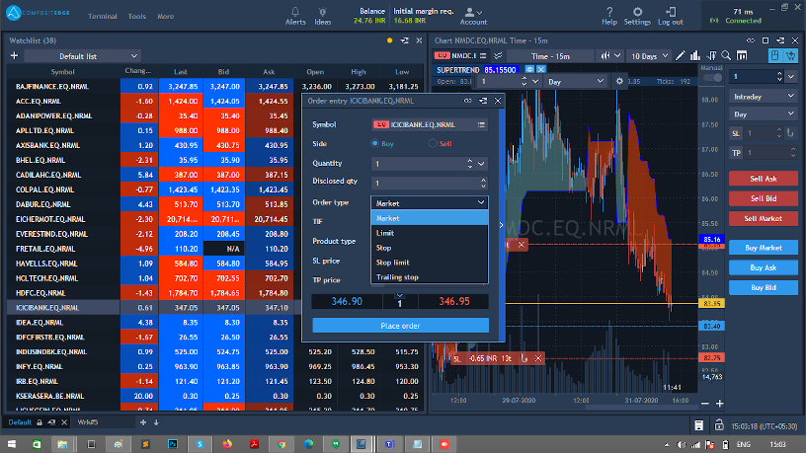
Task: Click the Buy Market button
Action: pyautogui.click(x=764, y=248)
